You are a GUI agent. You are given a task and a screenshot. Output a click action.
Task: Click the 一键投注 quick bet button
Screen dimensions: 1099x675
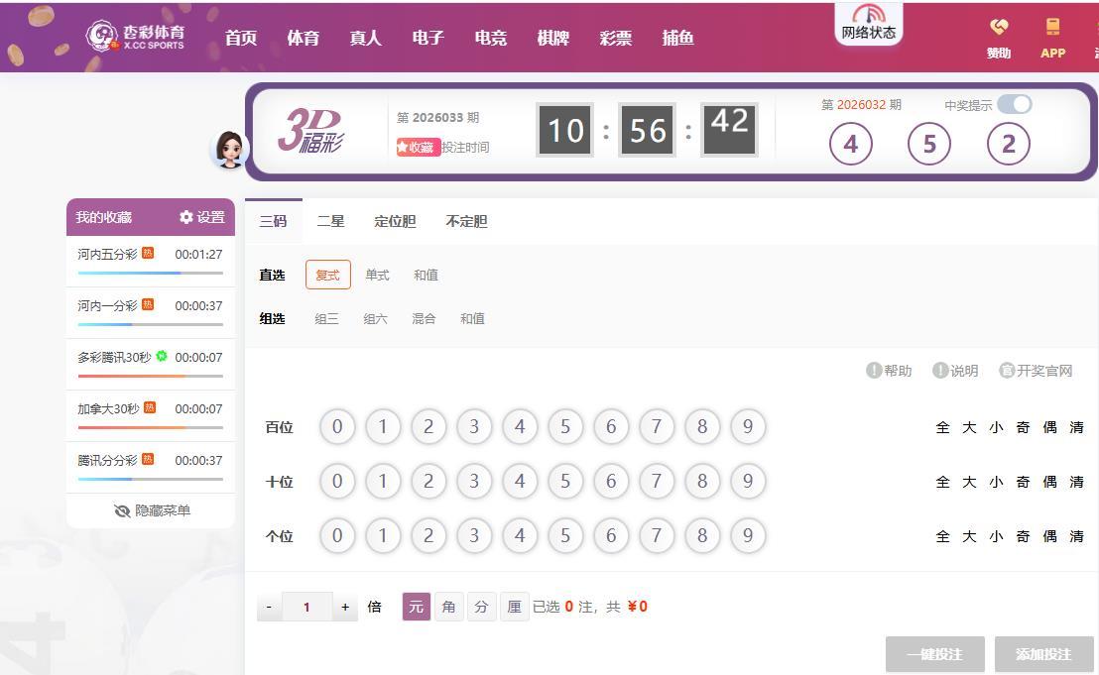[x=935, y=654]
